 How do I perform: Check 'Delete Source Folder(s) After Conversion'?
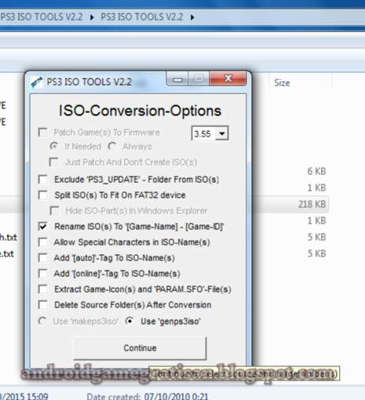(x=42, y=304)
